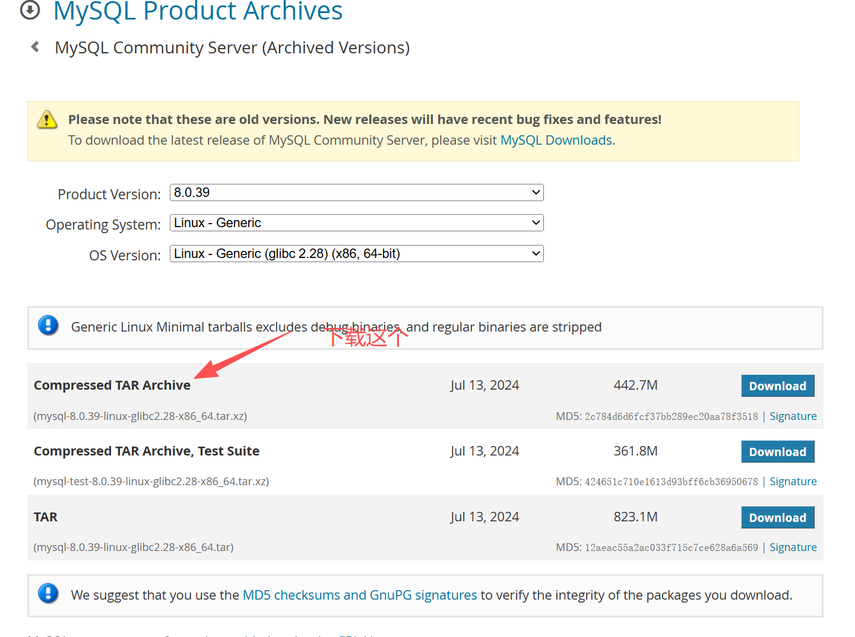This screenshot has height=637, width=855.
Task: Click MD5 hash 12aeac55a2ac033f715c7ce628a6a569
Action: pyautogui.click(x=672, y=547)
